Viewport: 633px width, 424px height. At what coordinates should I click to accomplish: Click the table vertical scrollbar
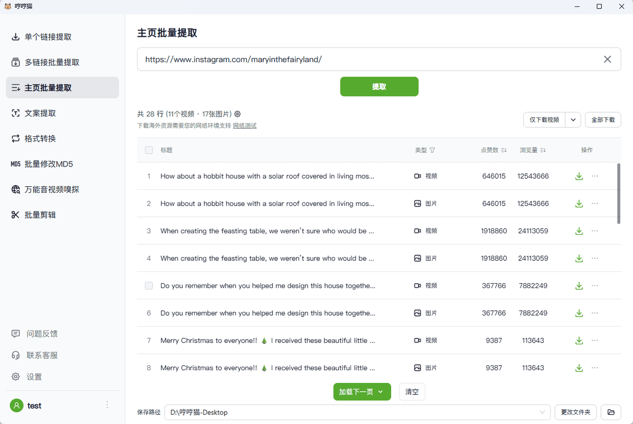point(618,194)
